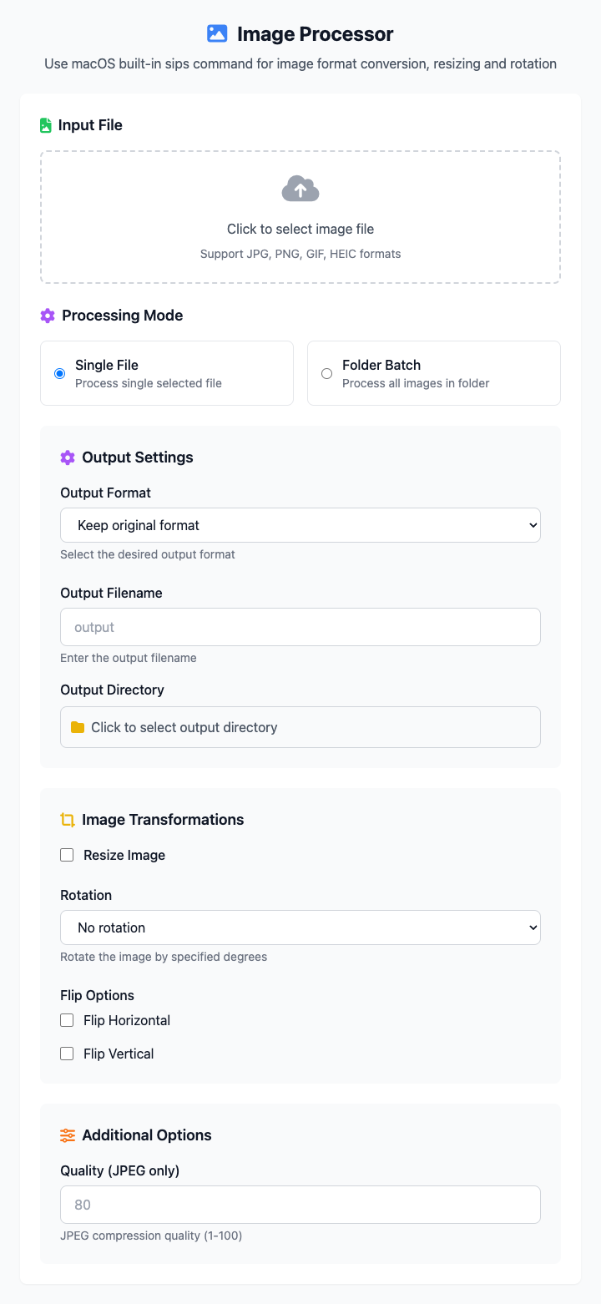Image resolution: width=601 pixels, height=1304 pixels.
Task: Open the Output Format dropdown
Action: 300,525
